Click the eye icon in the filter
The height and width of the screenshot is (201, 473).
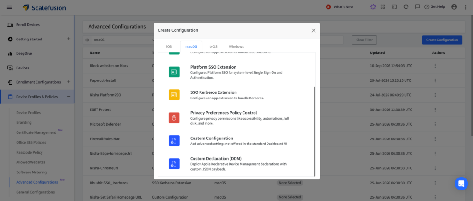click(87, 40)
